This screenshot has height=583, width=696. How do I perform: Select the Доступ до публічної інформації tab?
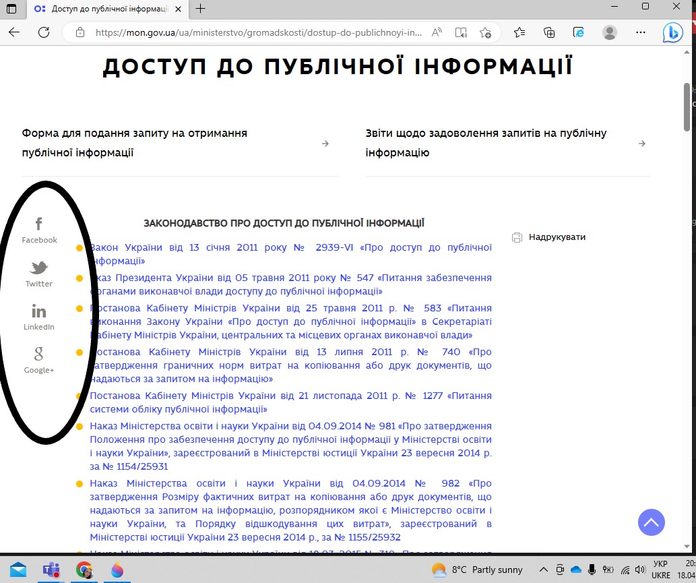[x=108, y=9]
